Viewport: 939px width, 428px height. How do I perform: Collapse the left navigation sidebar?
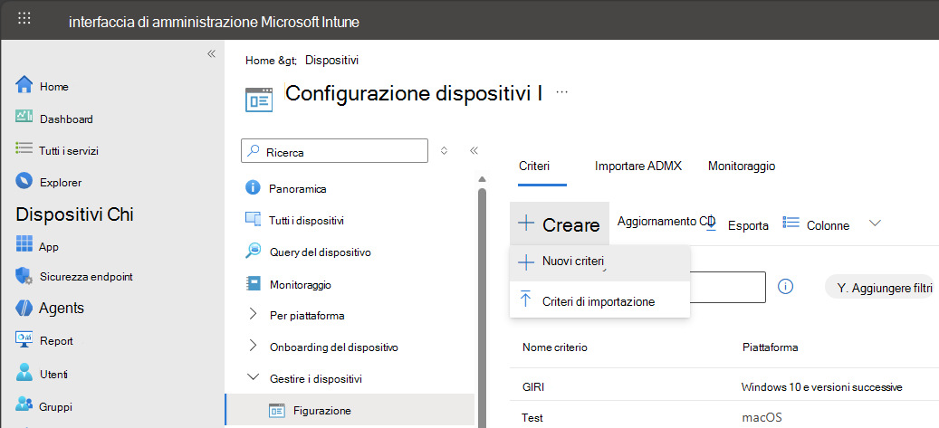click(211, 54)
